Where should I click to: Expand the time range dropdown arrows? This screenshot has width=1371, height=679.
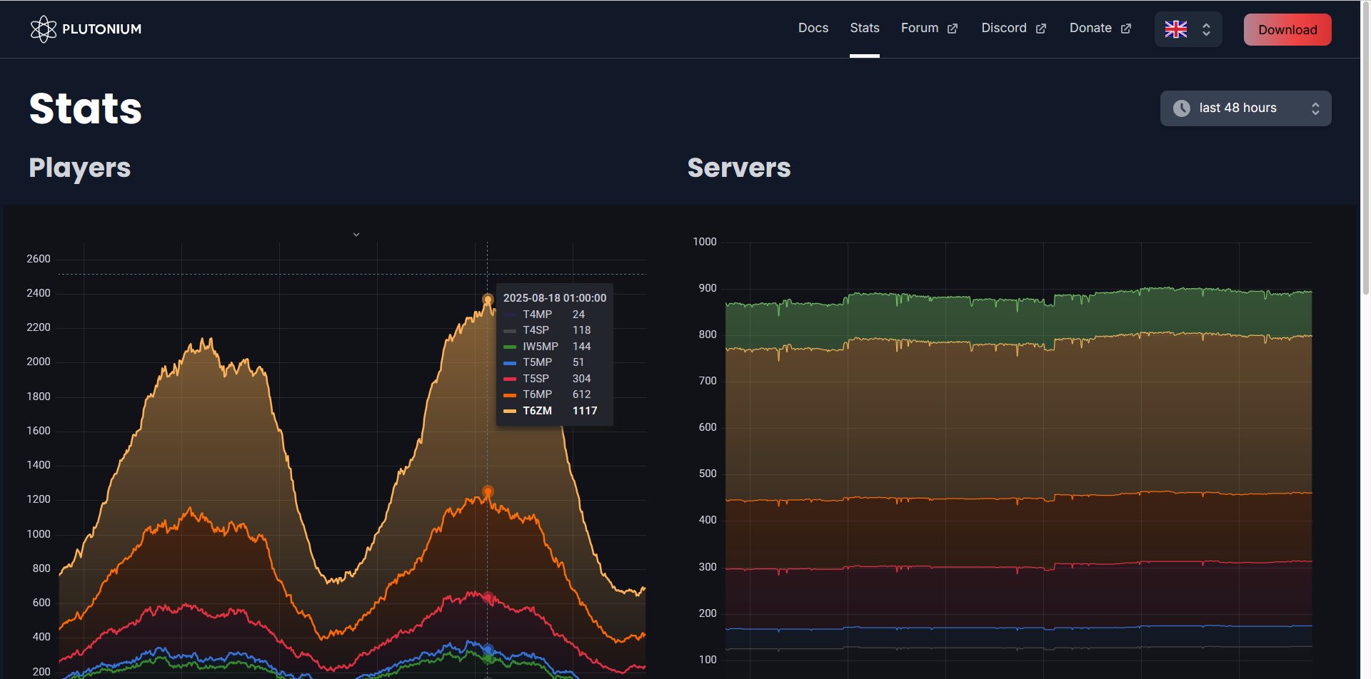(x=1315, y=108)
